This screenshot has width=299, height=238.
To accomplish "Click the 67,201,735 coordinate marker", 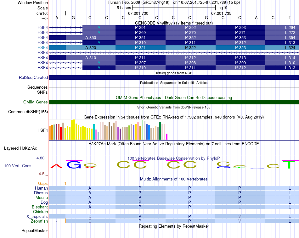I will click(x=221, y=13).
